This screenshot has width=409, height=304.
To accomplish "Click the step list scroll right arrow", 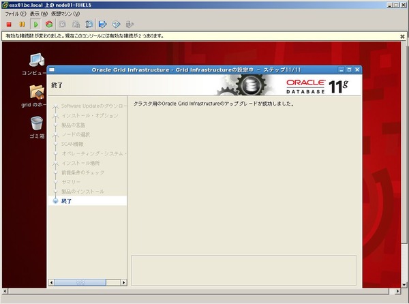I will pyautogui.click(x=123, y=282).
